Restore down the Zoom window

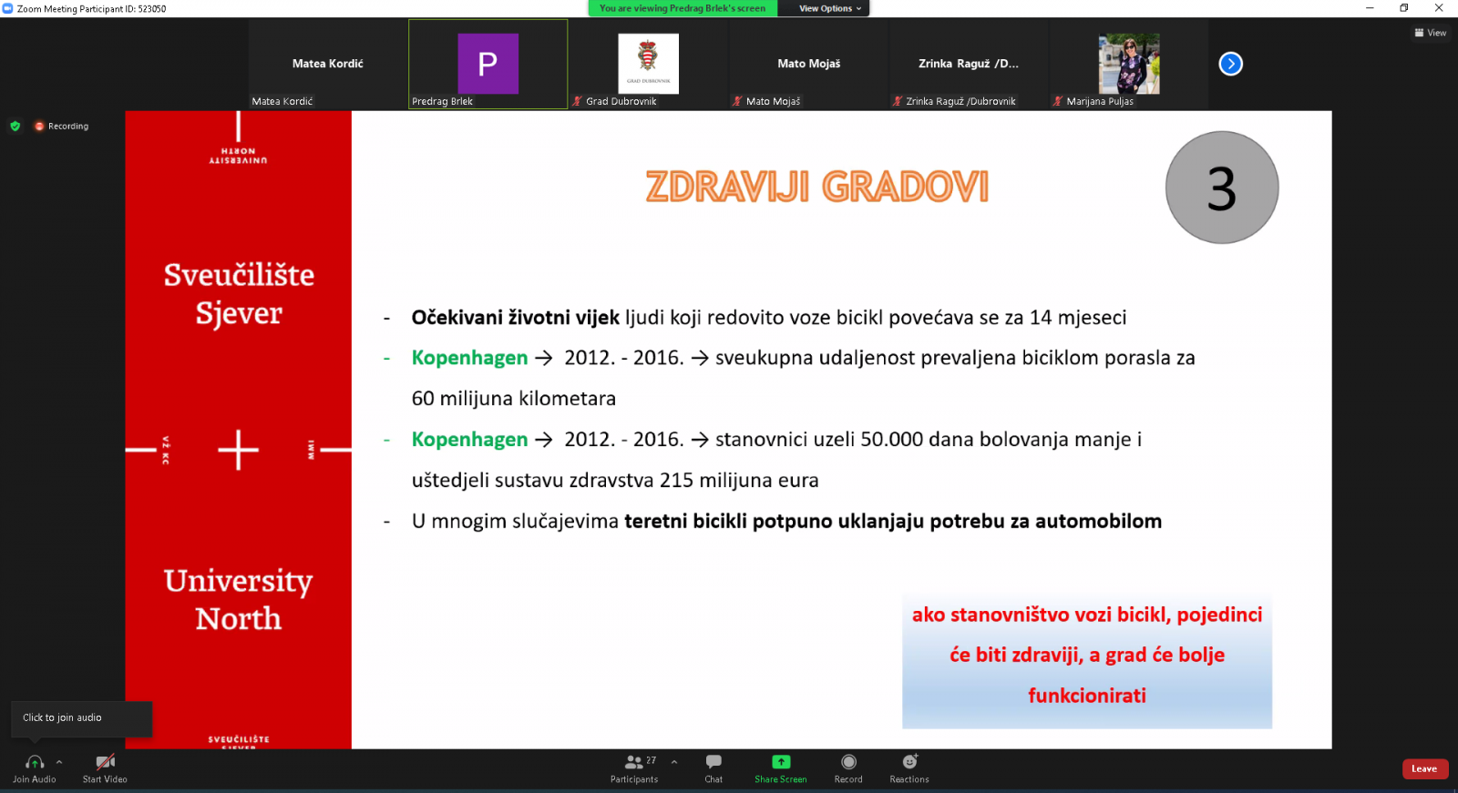coord(1404,8)
